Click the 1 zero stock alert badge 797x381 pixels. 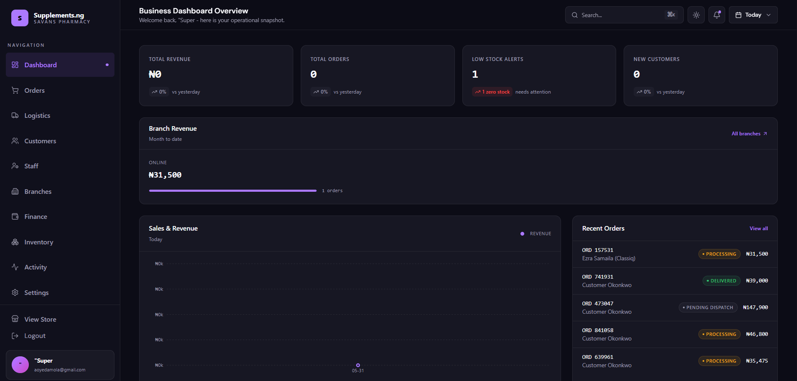pyautogui.click(x=492, y=92)
